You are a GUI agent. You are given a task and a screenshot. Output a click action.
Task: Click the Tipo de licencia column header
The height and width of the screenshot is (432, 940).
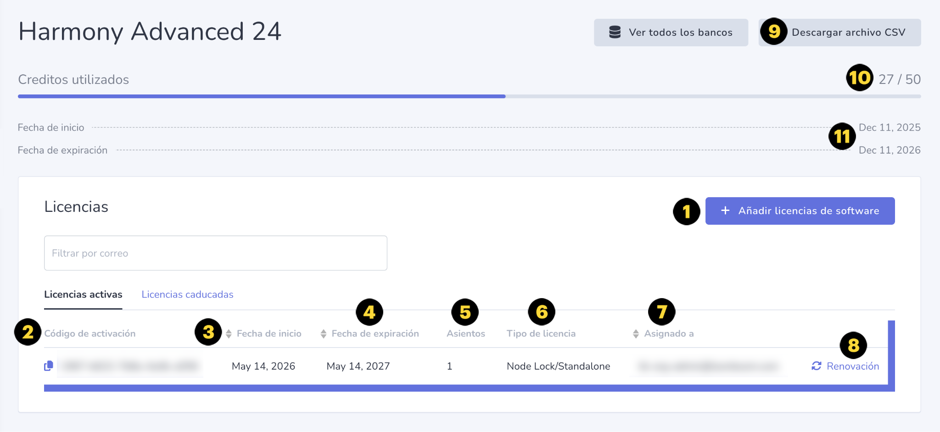pyautogui.click(x=541, y=334)
